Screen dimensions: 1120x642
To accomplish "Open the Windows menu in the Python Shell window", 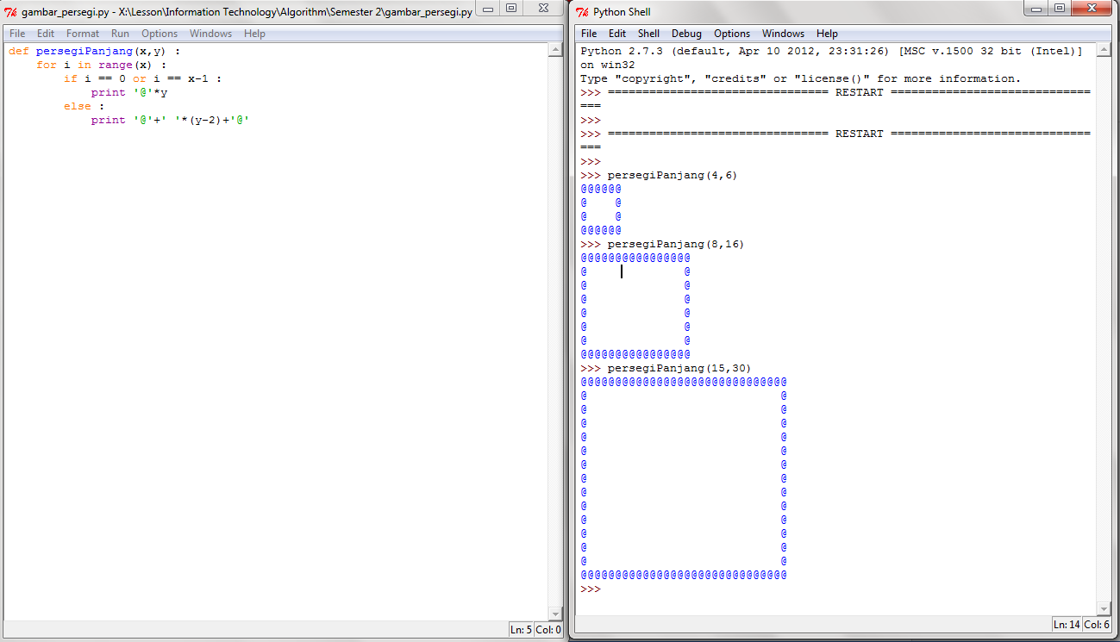I will [784, 34].
